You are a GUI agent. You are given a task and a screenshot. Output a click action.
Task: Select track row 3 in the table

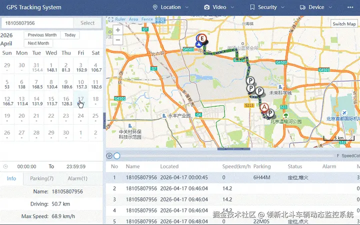(233, 200)
